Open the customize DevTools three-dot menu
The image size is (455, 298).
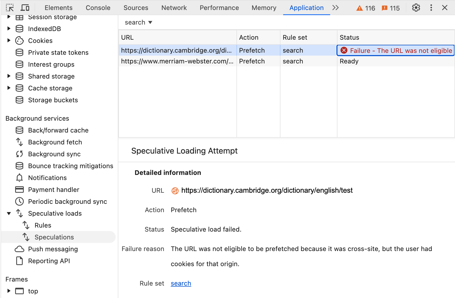pos(431,8)
